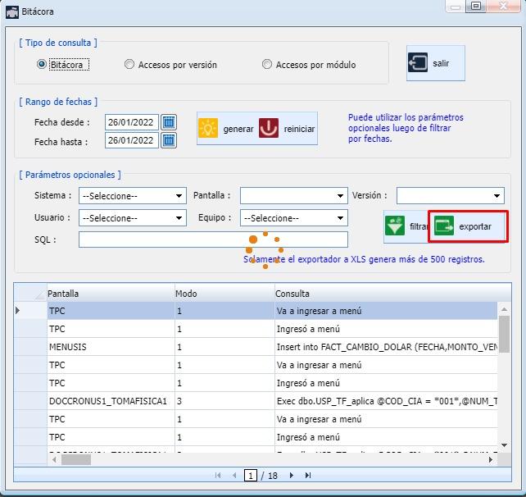
Task: Open calendar picker for Fecha desde
Action: [x=169, y=122]
